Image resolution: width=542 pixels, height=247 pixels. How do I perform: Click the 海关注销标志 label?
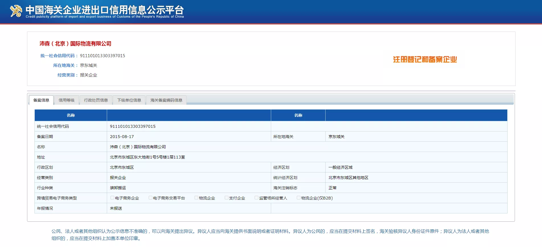click(285, 188)
